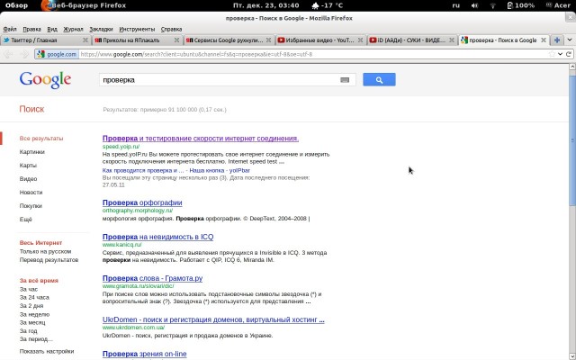Open the Вид menu
The height and width of the screenshot is (360, 576).
(x=52, y=29)
